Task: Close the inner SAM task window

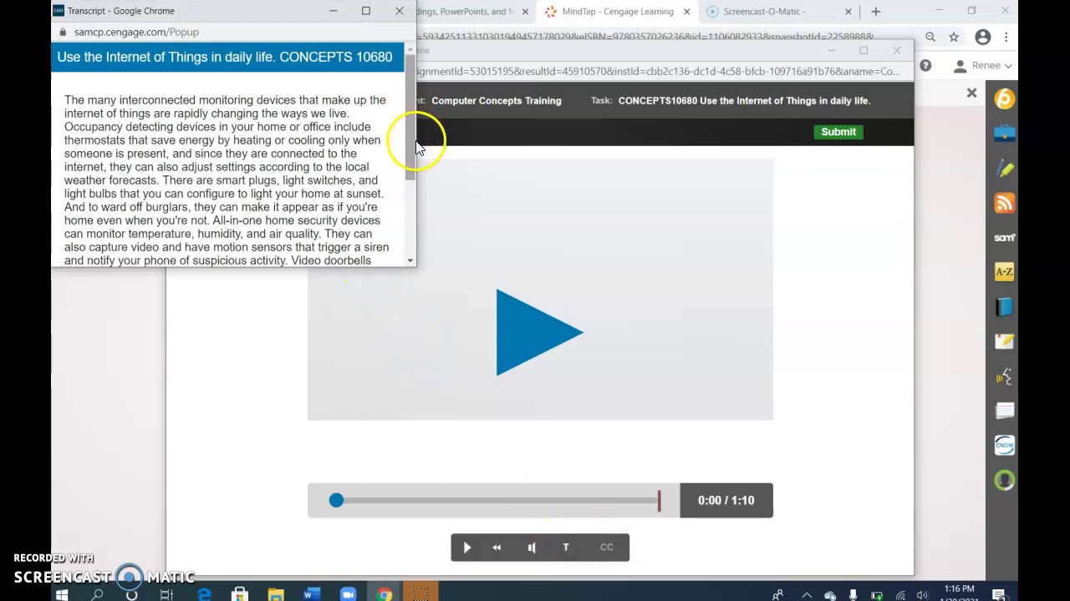Action: [897, 50]
